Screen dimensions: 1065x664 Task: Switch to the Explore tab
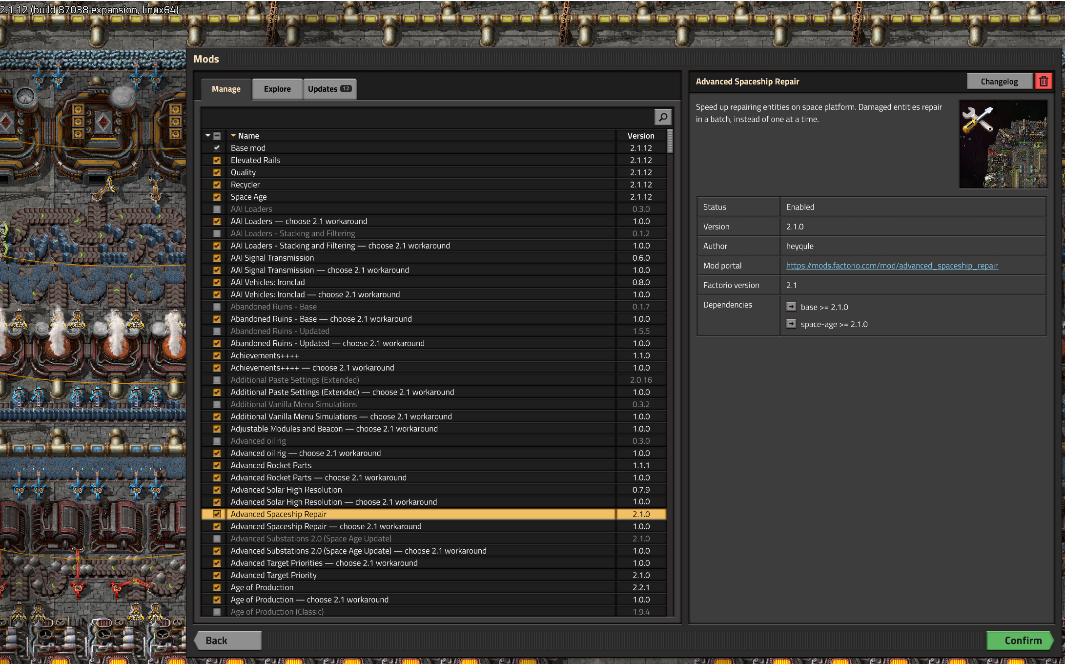(x=277, y=89)
